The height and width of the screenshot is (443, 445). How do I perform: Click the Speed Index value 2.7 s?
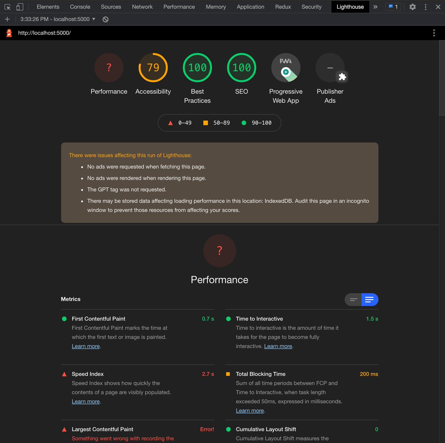pyautogui.click(x=208, y=374)
